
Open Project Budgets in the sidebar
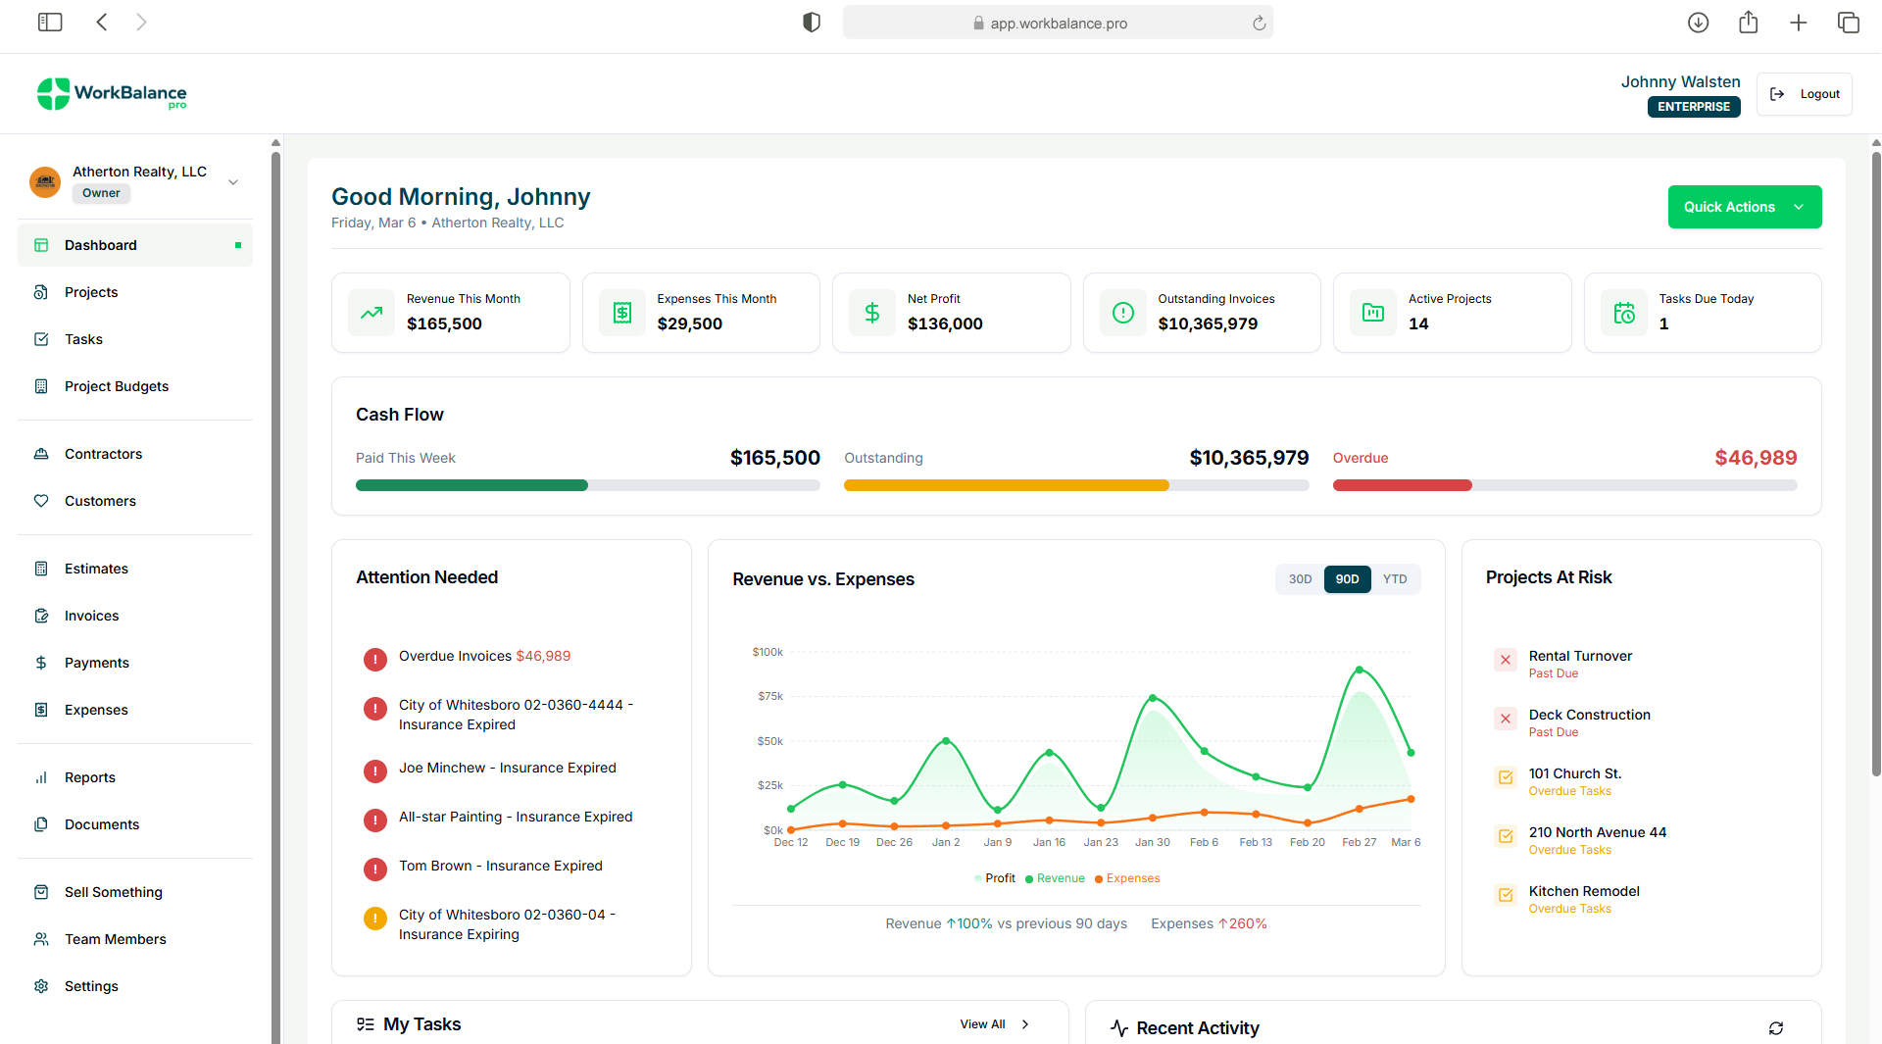click(x=117, y=386)
